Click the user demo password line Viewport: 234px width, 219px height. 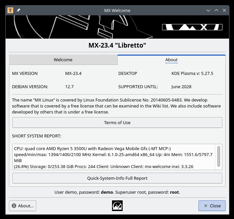117,192
